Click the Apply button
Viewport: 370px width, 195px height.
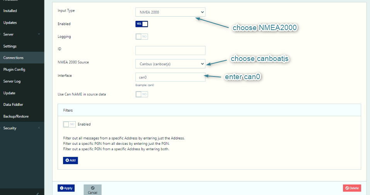click(66, 188)
